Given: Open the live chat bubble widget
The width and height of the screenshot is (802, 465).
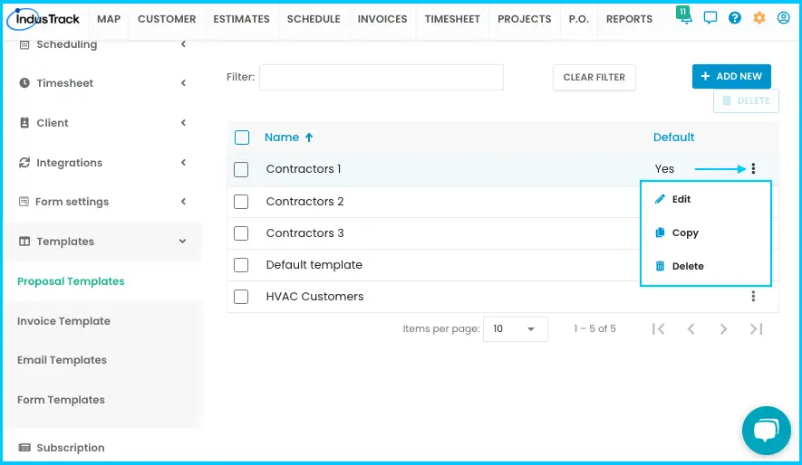Looking at the screenshot, I should 766,431.
